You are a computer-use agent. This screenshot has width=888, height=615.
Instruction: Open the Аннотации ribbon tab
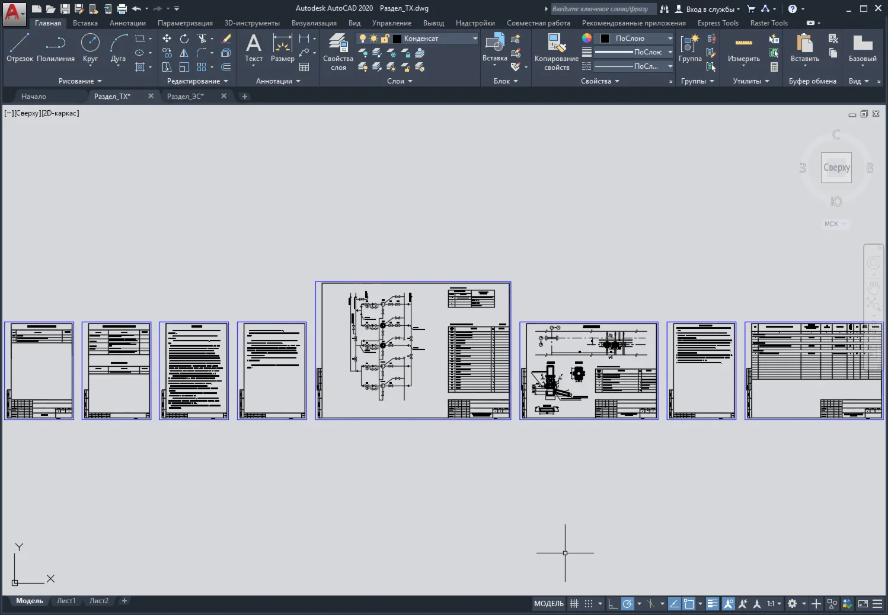tap(127, 23)
